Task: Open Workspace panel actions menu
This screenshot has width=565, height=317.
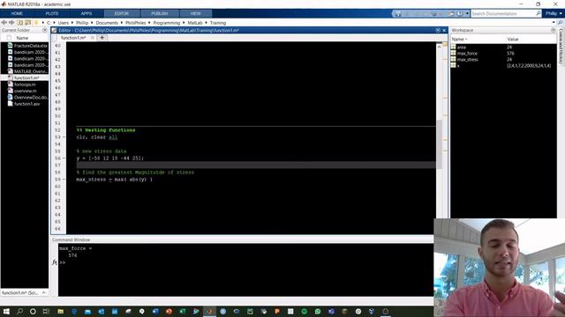Action: 554,30
